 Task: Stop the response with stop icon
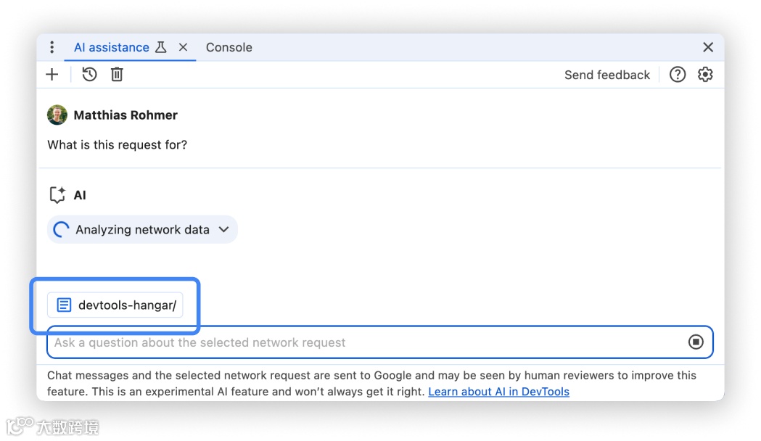coord(696,342)
